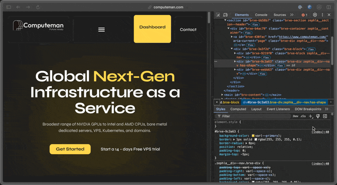337x185 pixels.
Task: Click the https://www.computeman.com/ href link
Action: pyautogui.click(x=303, y=37)
